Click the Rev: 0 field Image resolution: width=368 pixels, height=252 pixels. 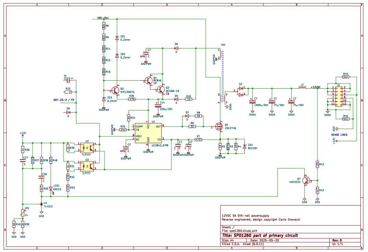(337, 240)
